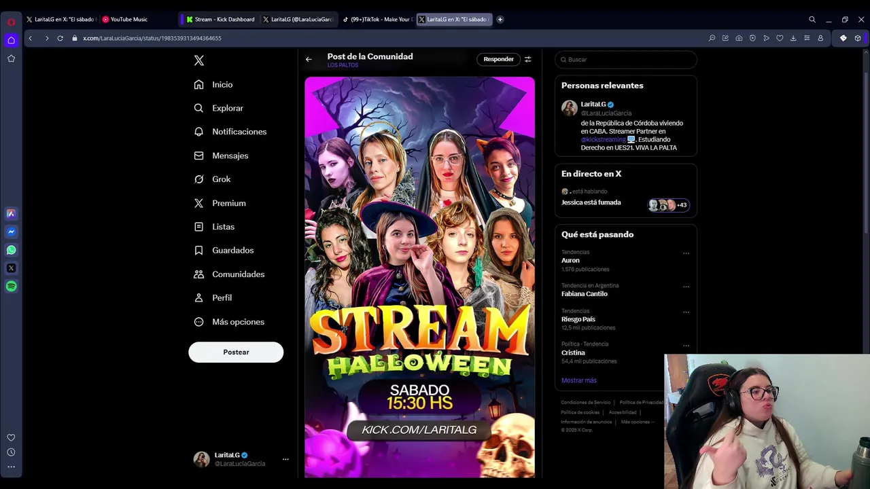Open Premium in X navigation

(x=220, y=203)
